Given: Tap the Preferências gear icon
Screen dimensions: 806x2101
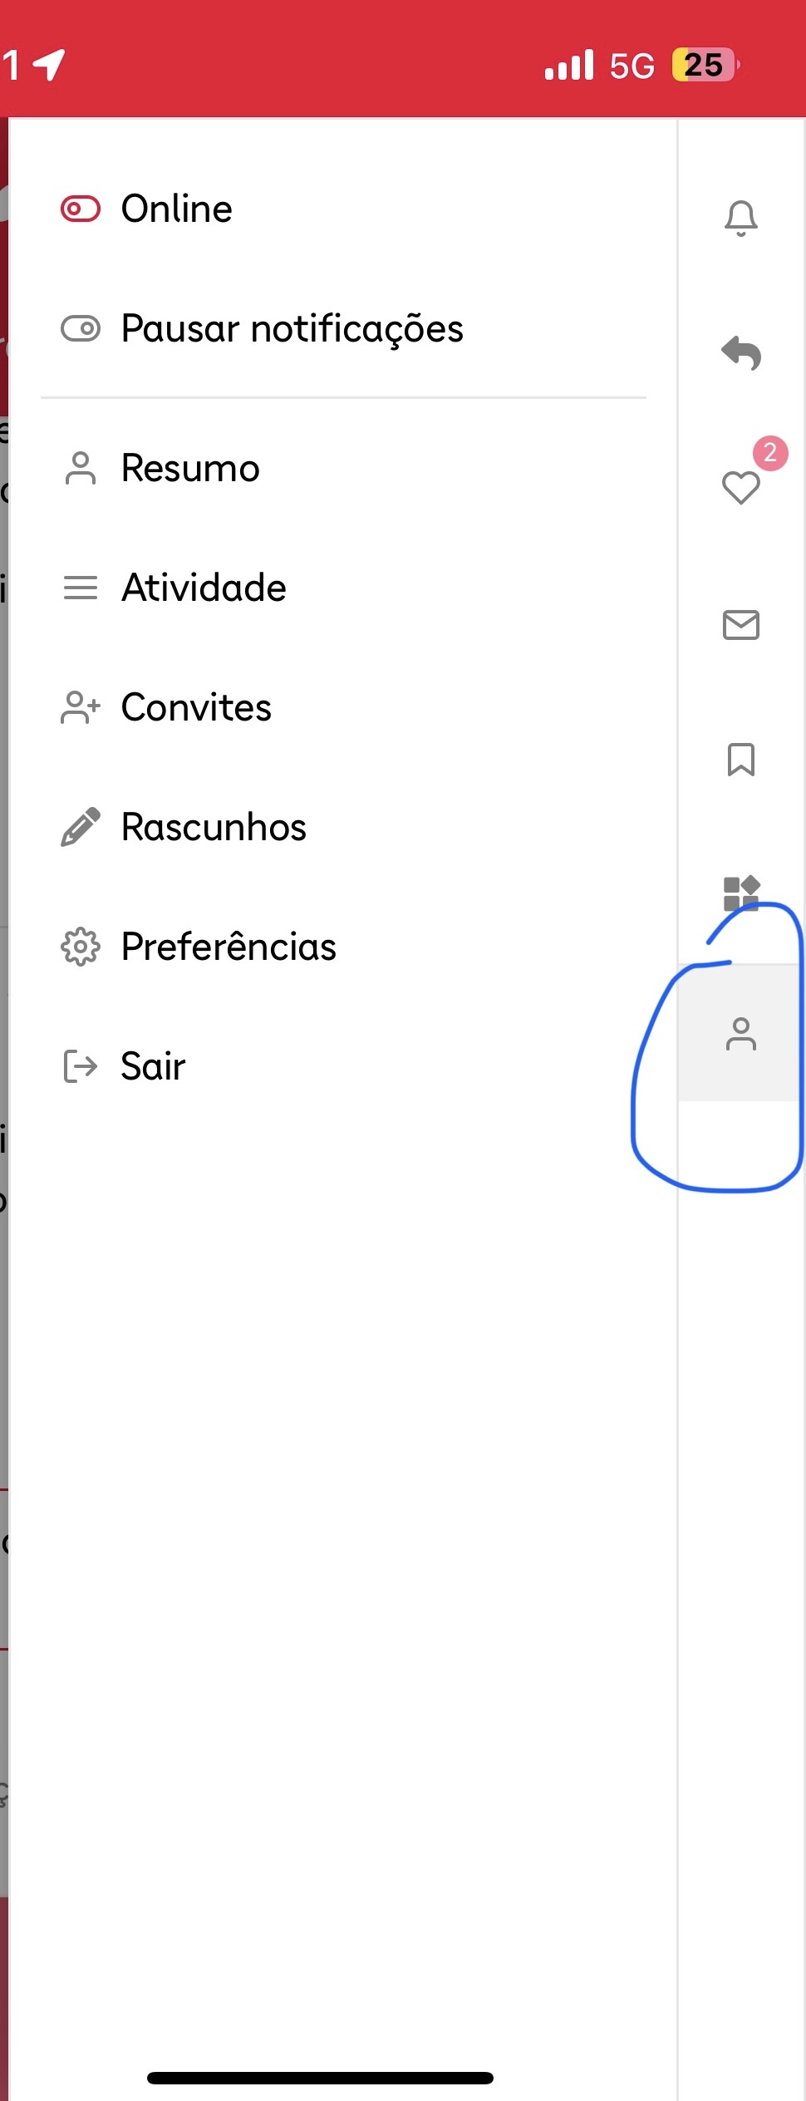Looking at the screenshot, I should 81,947.
